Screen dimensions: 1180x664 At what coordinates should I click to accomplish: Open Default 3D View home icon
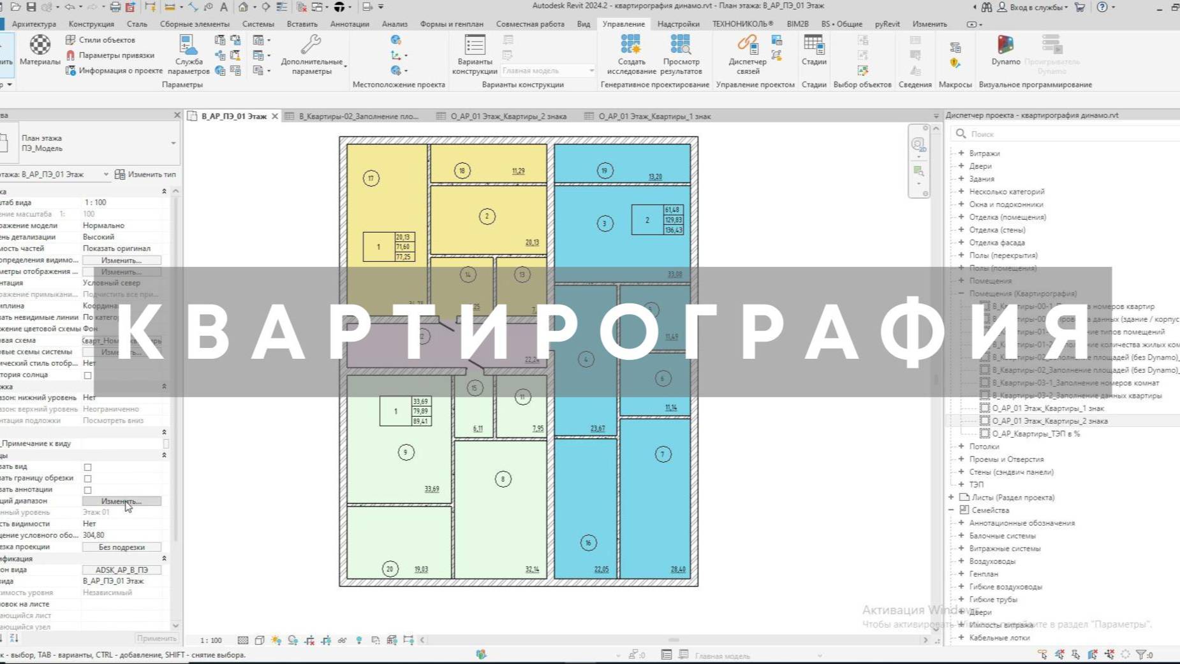(x=243, y=7)
